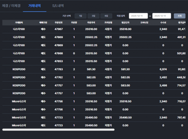This screenshot has width=188, height=139.
Task: Click order quantity 0 in 47868 row
Action: click(x=74, y=53)
